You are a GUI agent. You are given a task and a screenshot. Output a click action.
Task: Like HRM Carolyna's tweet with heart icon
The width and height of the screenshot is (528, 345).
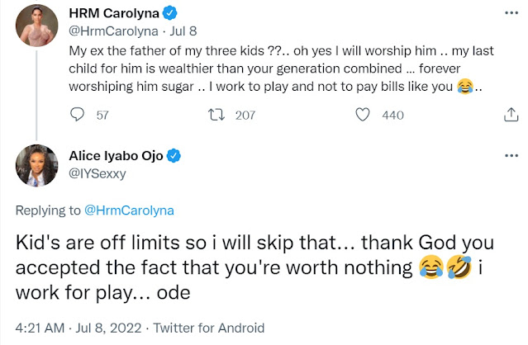click(361, 116)
